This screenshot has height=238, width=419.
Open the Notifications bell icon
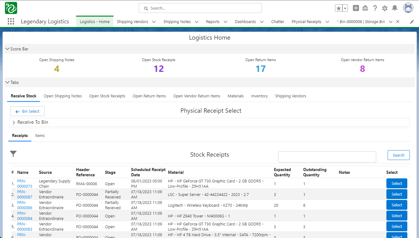395,8
